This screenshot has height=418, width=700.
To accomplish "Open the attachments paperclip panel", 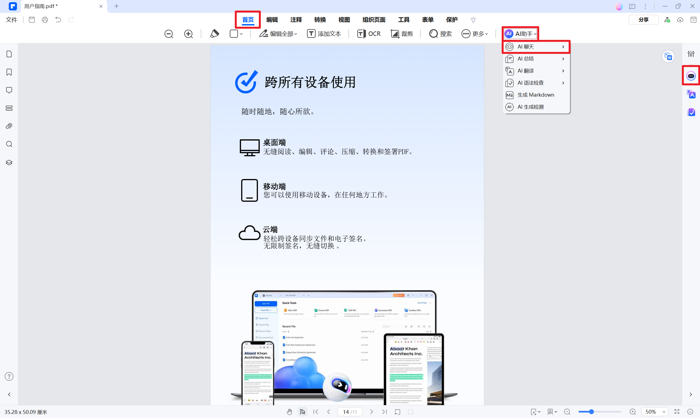I will (x=9, y=126).
